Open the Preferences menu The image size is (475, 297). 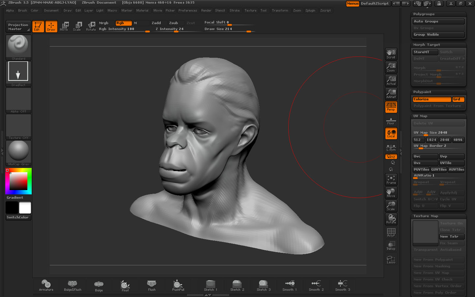click(x=188, y=10)
